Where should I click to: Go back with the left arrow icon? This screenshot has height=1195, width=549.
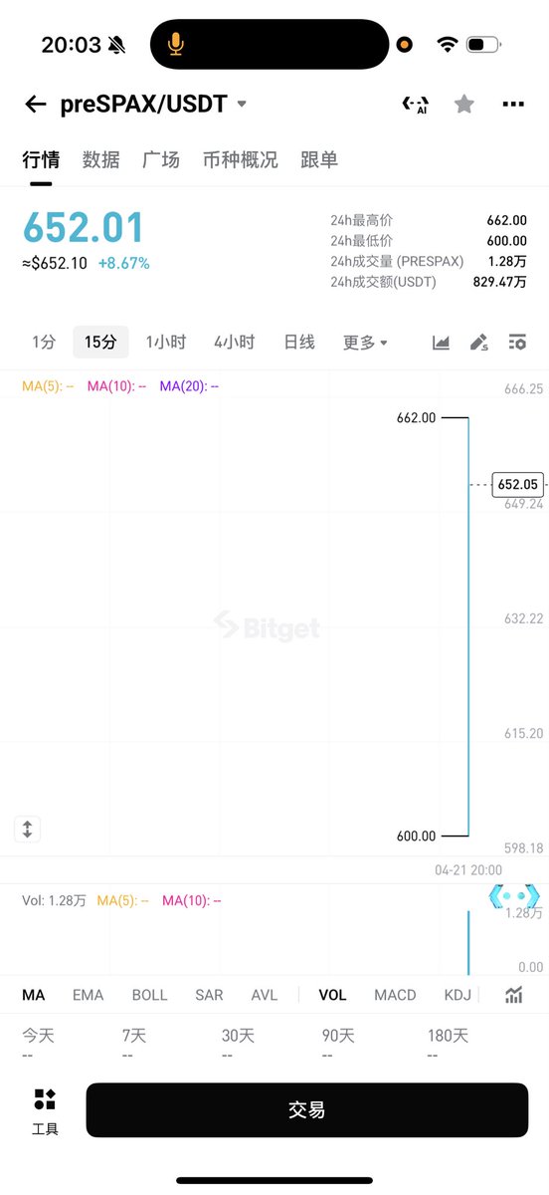click(x=36, y=105)
